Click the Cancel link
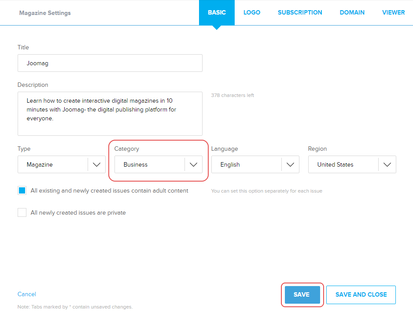Viewport: 413px width, 320px height. click(27, 294)
